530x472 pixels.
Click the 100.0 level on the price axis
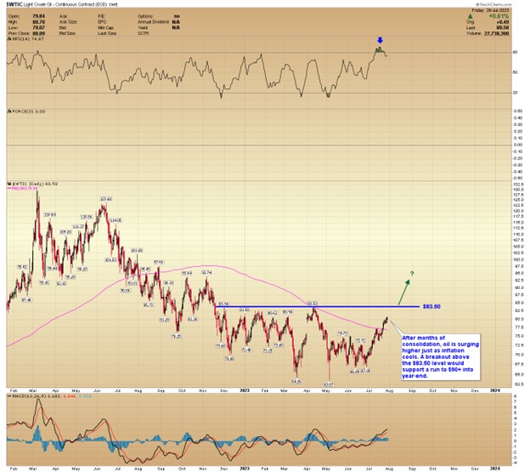click(518, 260)
